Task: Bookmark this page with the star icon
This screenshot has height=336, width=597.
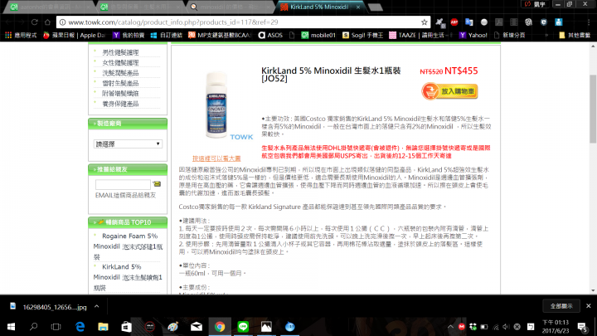Action: coord(425,22)
